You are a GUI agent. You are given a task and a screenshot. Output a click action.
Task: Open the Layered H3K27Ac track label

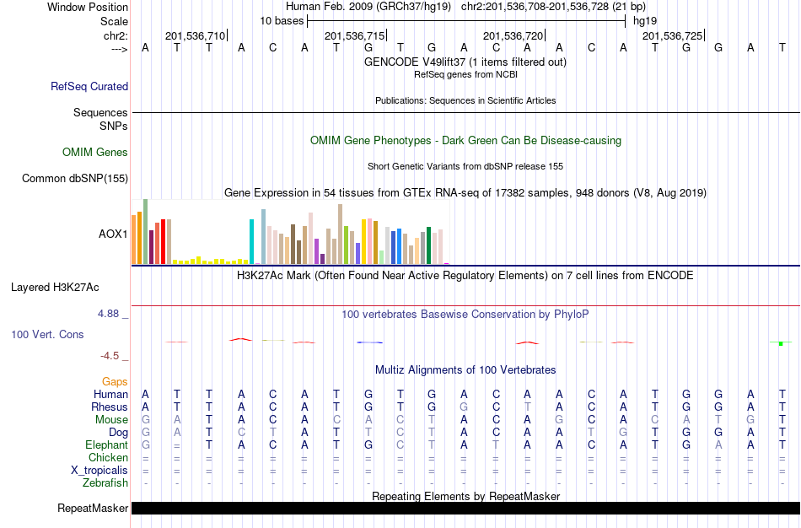pos(55,288)
